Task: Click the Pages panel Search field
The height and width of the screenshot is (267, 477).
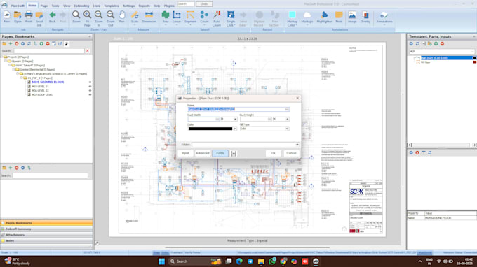Action: click(x=48, y=51)
